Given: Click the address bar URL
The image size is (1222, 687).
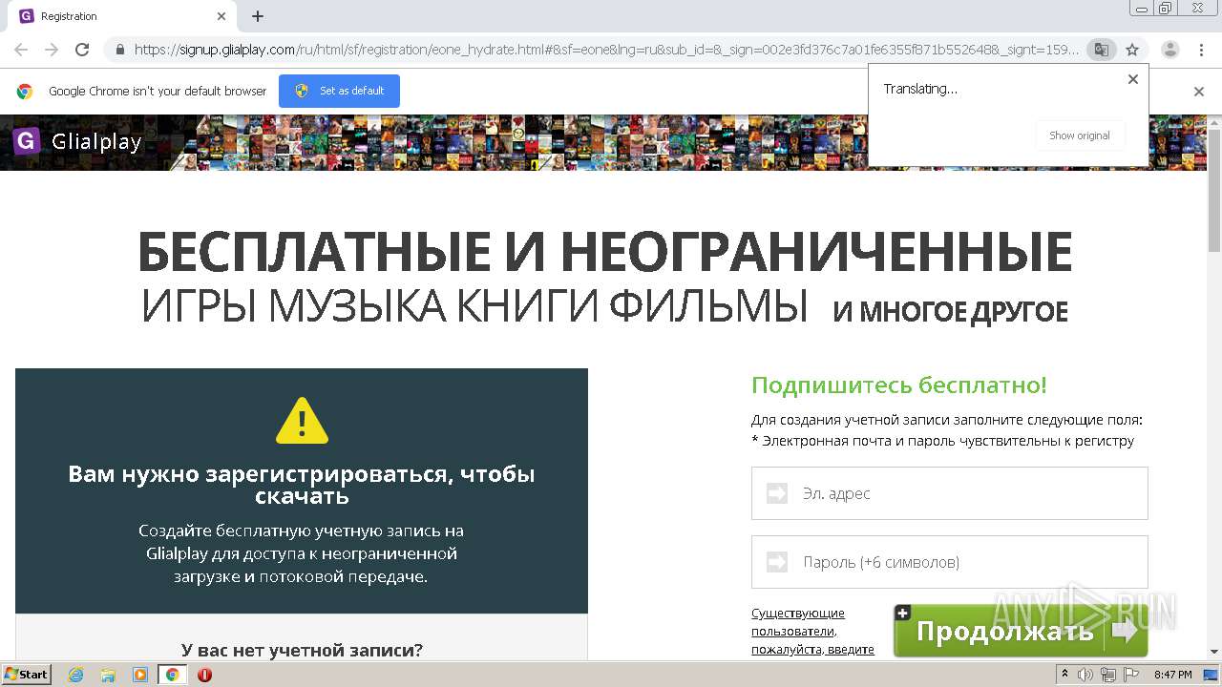Looking at the screenshot, I should [606, 50].
